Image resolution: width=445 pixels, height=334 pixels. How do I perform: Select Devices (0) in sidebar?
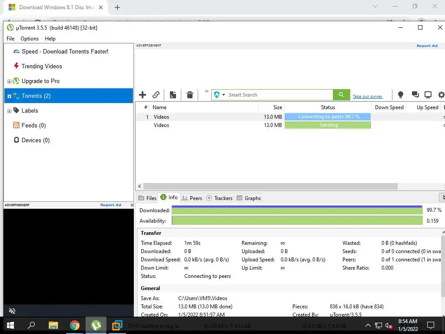(x=36, y=140)
